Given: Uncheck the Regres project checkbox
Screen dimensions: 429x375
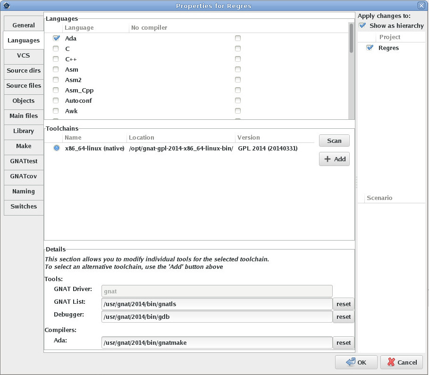Looking at the screenshot, I should 370,48.
